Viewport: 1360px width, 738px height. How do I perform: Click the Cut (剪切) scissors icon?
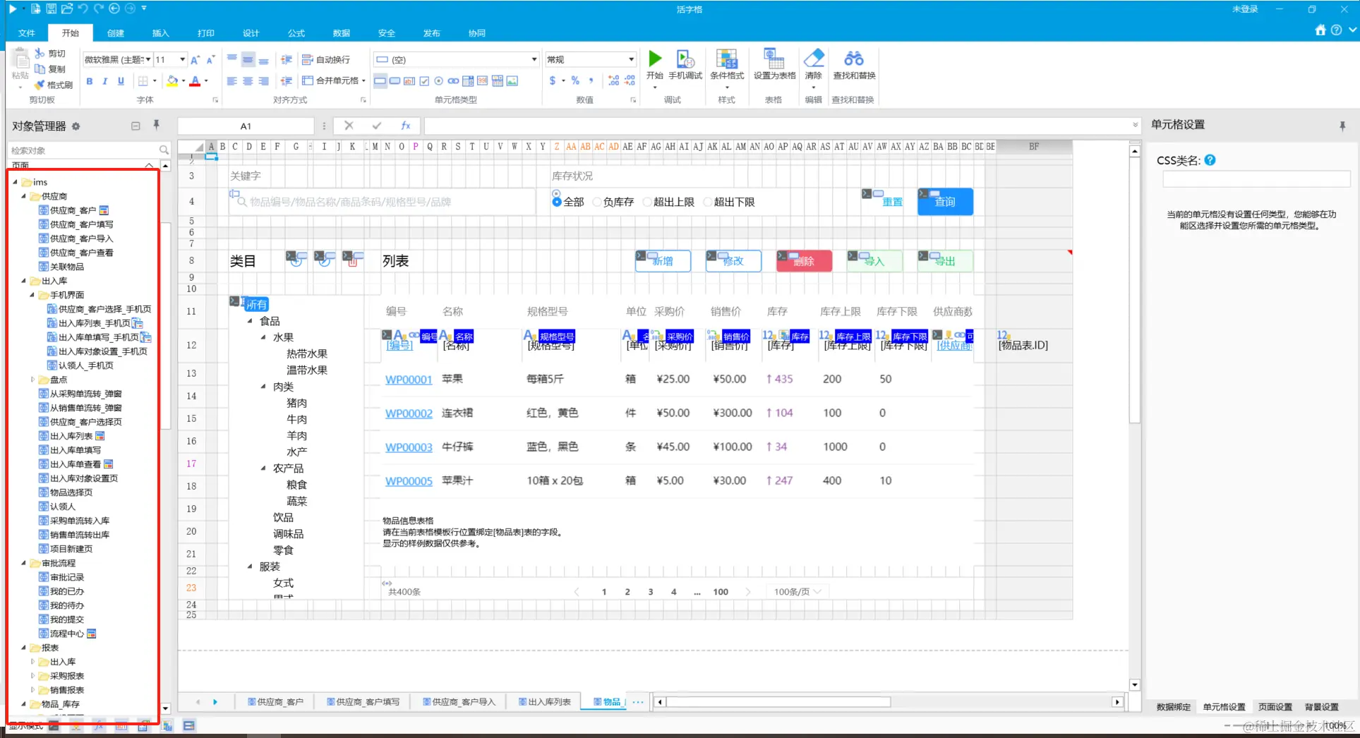click(x=40, y=54)
